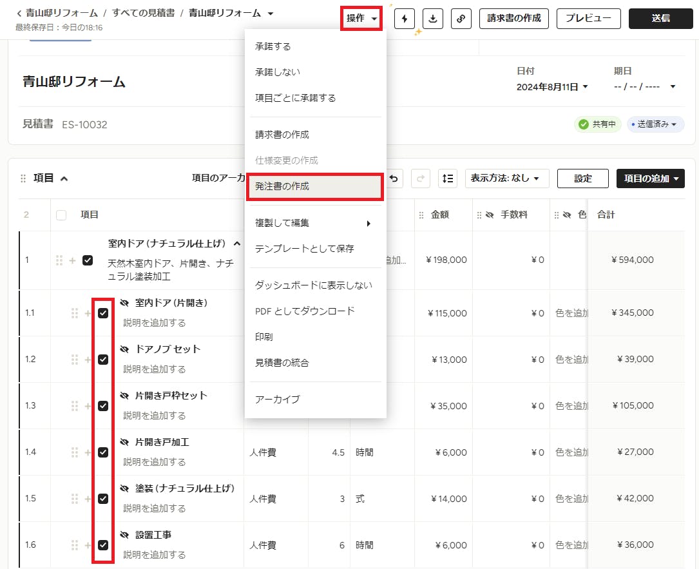
Task: Open the 操作 actions dropdown
Action: (x=361, y=18)
